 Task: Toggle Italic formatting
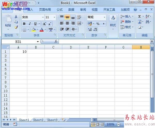tap(30, 24)
